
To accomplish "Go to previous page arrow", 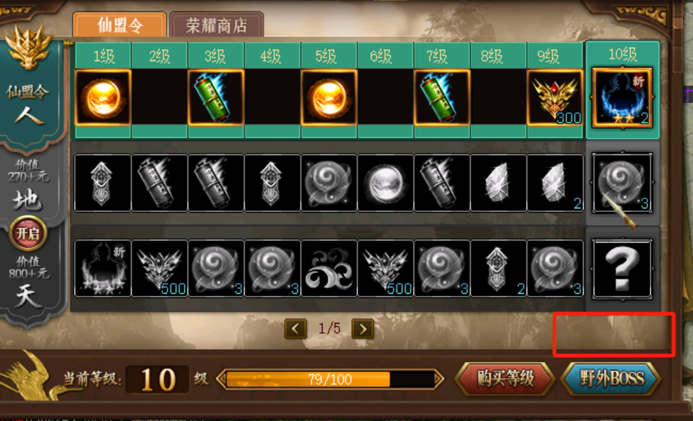I will 296,329.
